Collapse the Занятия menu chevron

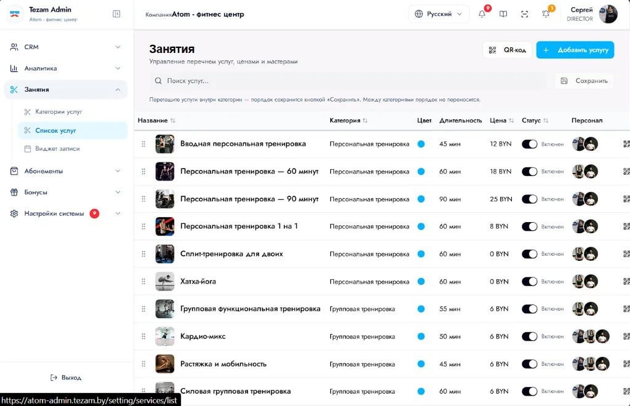(x=118, y=90)
